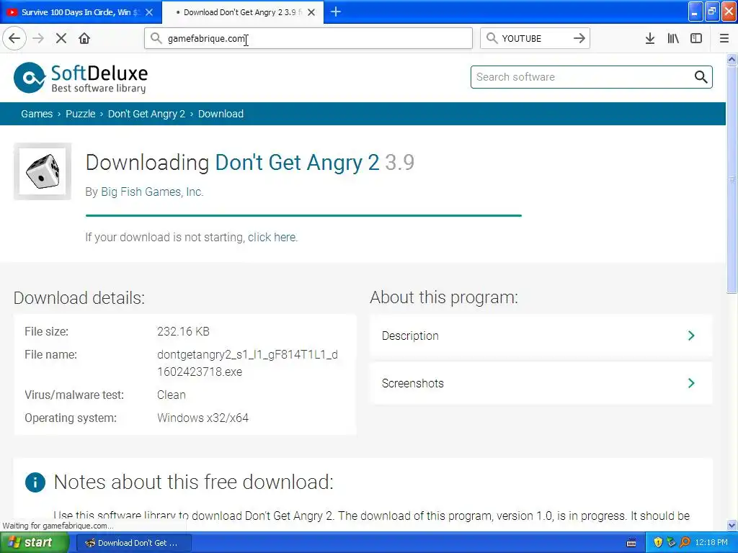738x553 pixels.
Task: Click the YOUTUBE search box
Action: click(535, 38)
